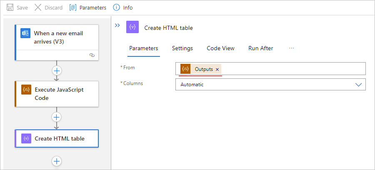Add a step below Create HTML table
The width and height of the screenshot is (375, 170).
tap(57, 161)
